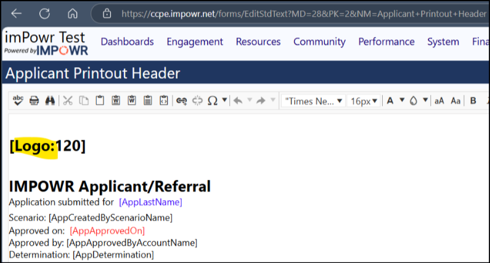The image size is (490, 263).
Task: Open the browser home page icon
Action: tap(73, 14)
